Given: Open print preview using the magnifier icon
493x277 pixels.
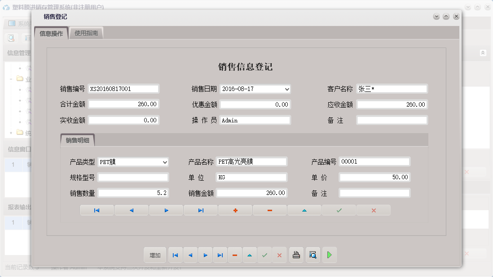Looking at the screenshot, I should coord(313,255).
